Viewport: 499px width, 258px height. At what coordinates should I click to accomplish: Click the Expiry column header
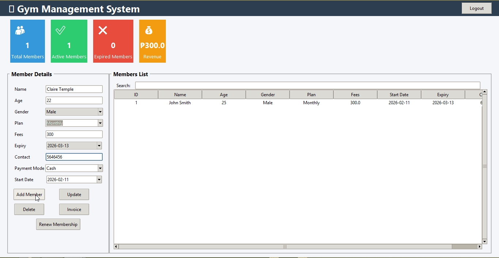[443, 95]
